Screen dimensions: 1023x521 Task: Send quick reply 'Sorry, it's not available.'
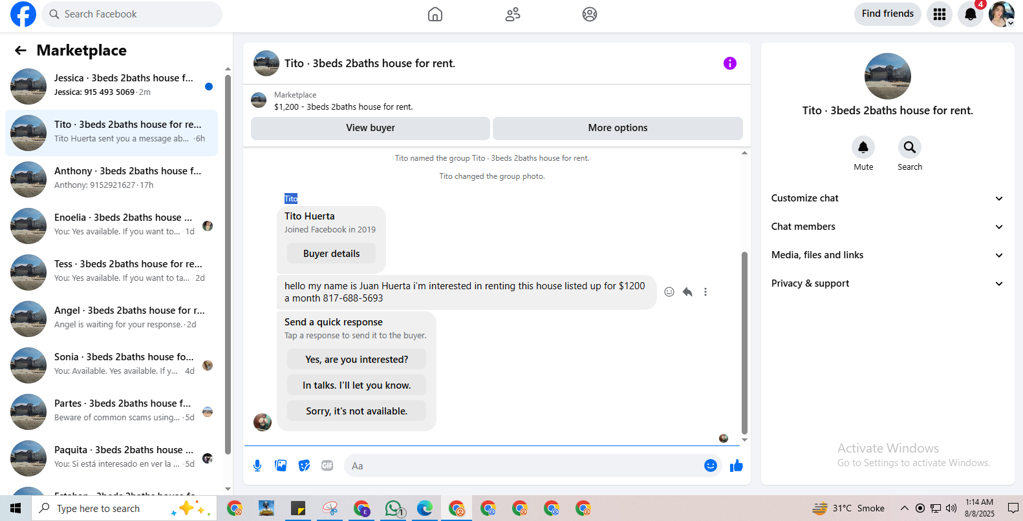357,411
